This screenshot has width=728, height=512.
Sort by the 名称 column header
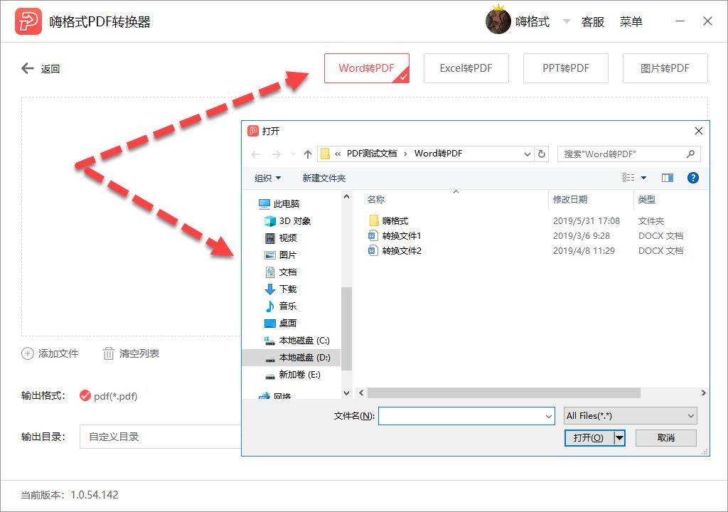pos(376,199)
